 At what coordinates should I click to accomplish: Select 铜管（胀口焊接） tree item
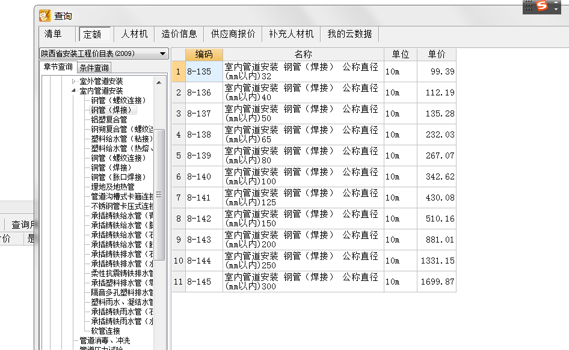(118, 177)
